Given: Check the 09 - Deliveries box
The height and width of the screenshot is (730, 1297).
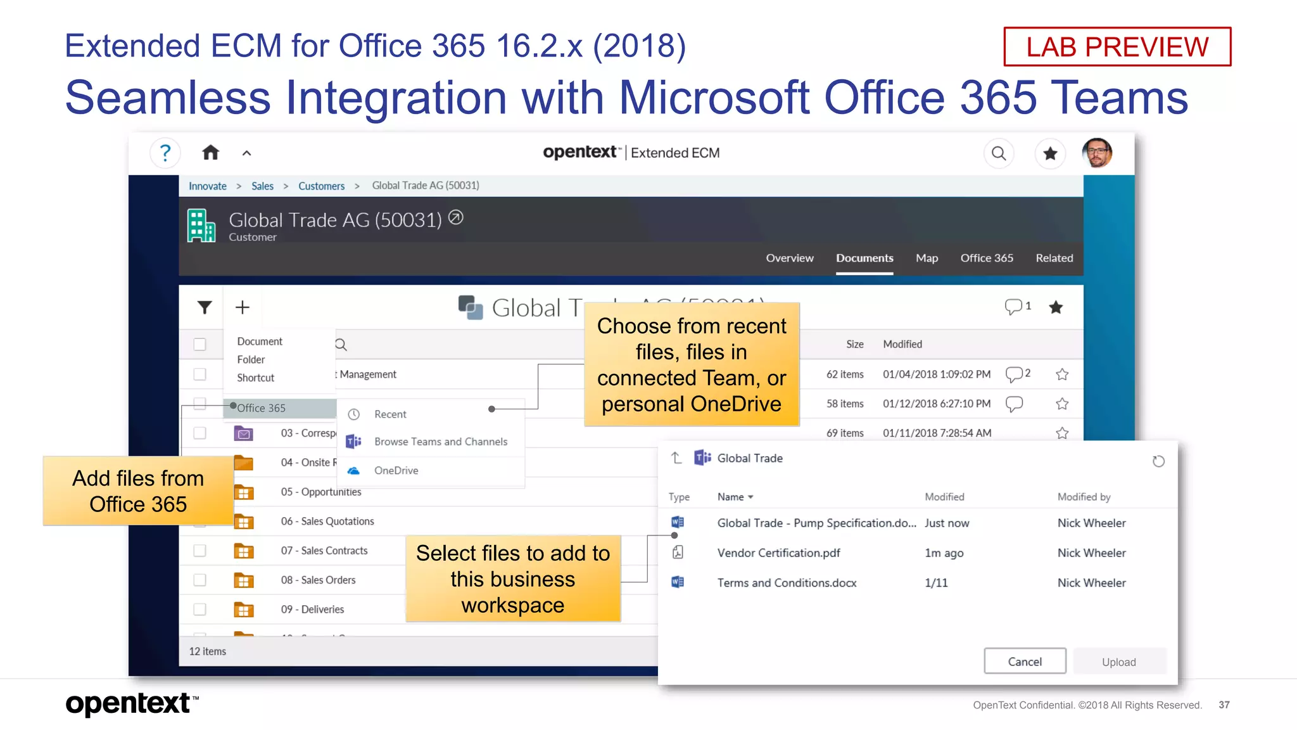Looking at the screenshot, I should tap(199, 609).
